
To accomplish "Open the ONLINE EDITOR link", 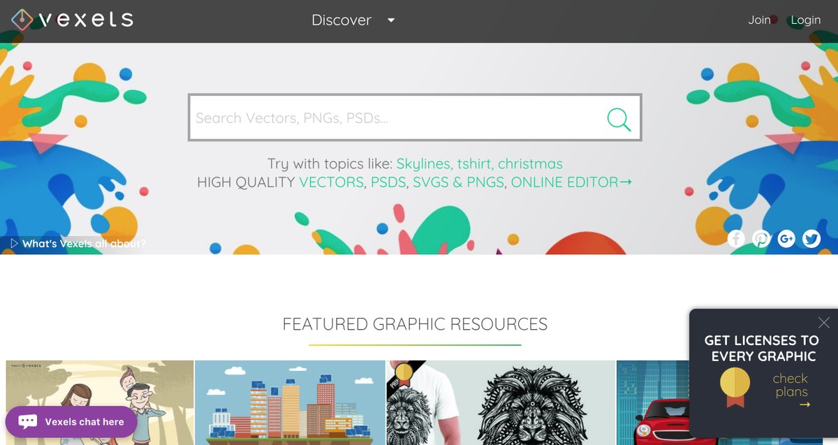I will click(x=571, y=182).
